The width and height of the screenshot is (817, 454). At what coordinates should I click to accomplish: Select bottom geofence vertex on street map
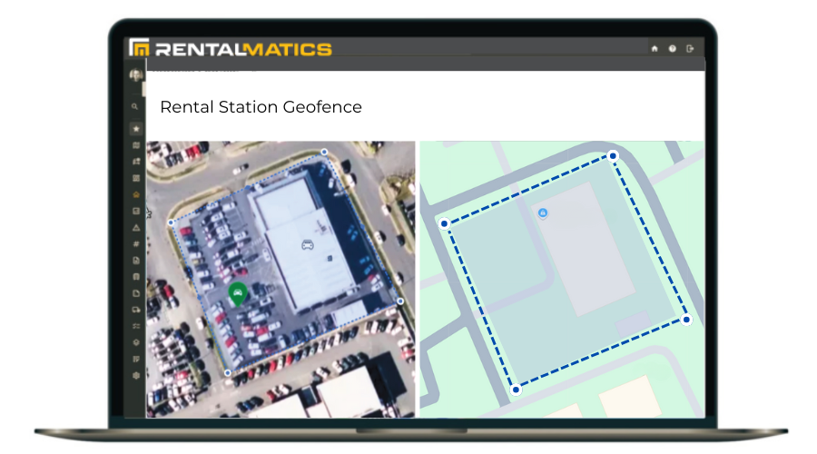coord(516,390)
